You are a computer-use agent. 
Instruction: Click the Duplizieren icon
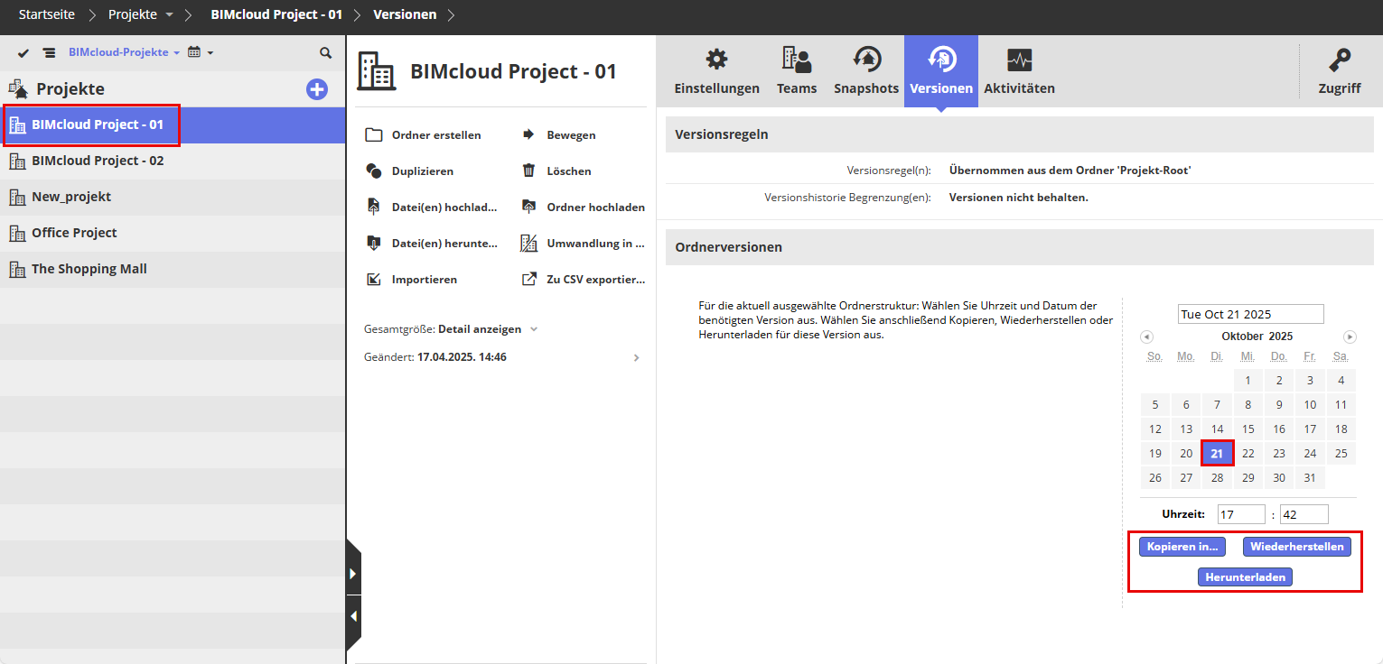pos(374,171)
